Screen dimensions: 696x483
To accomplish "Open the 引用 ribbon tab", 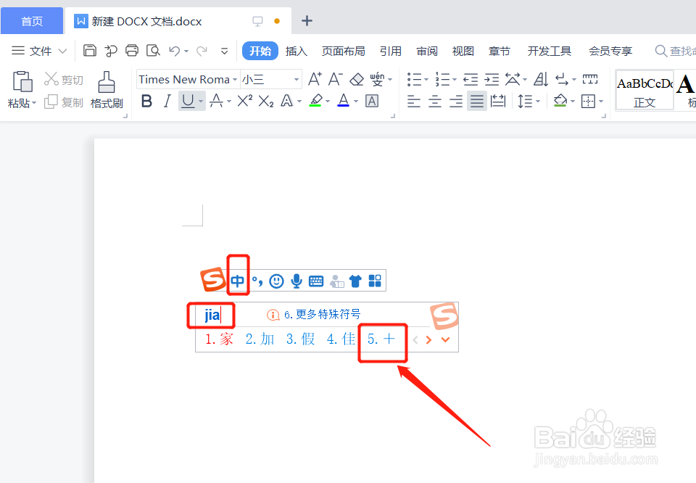I will click(391, 51).
